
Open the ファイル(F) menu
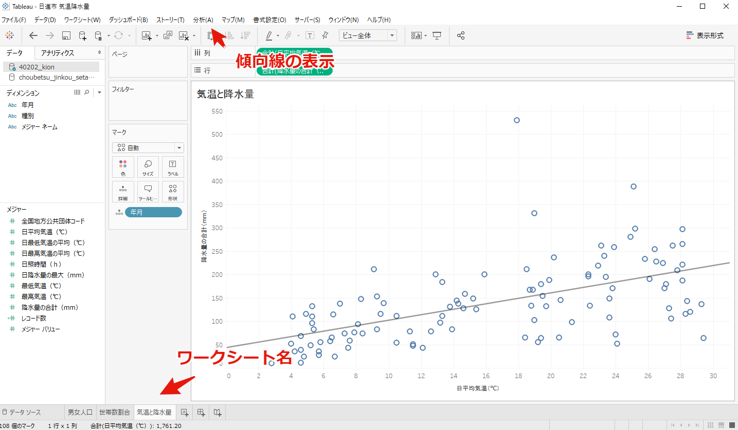(14, 20)
